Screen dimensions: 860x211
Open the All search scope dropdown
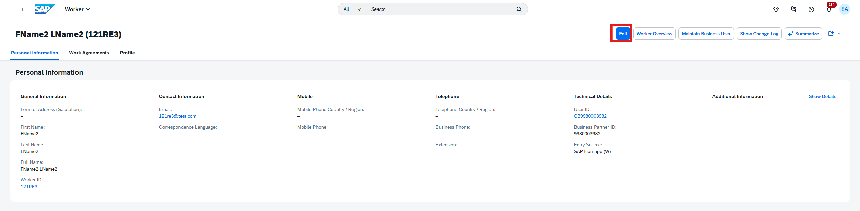[352, 9]
